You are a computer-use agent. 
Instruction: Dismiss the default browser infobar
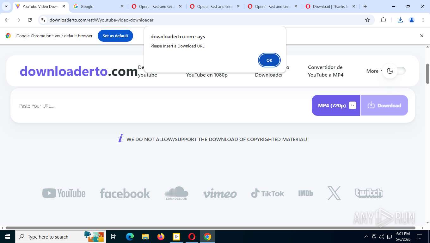(421, 36)
